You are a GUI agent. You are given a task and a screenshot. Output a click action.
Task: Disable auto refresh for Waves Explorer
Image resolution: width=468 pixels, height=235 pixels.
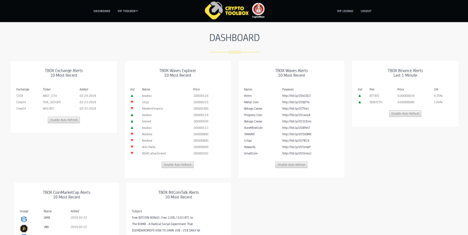pyautogui.click(x=178, y=164)
